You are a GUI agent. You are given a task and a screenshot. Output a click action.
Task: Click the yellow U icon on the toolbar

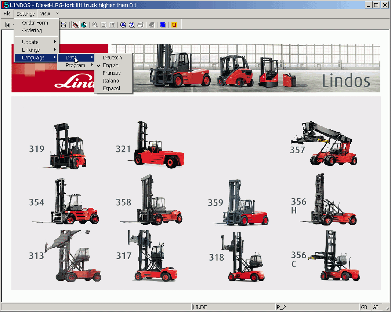point(174,25)
